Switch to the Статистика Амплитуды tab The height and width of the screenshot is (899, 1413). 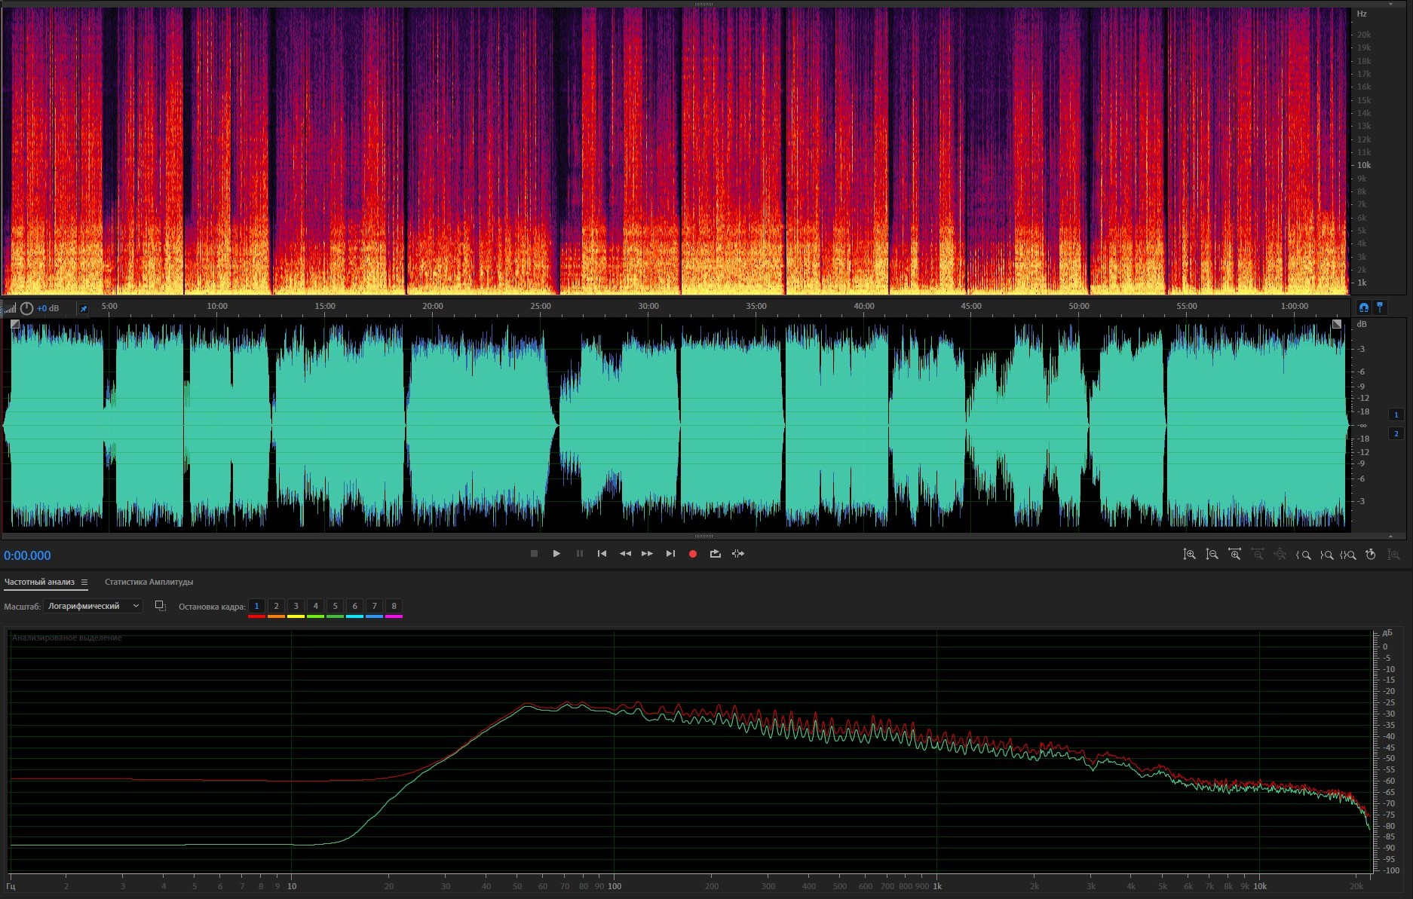pyautogui.click(x=149, y=582)
